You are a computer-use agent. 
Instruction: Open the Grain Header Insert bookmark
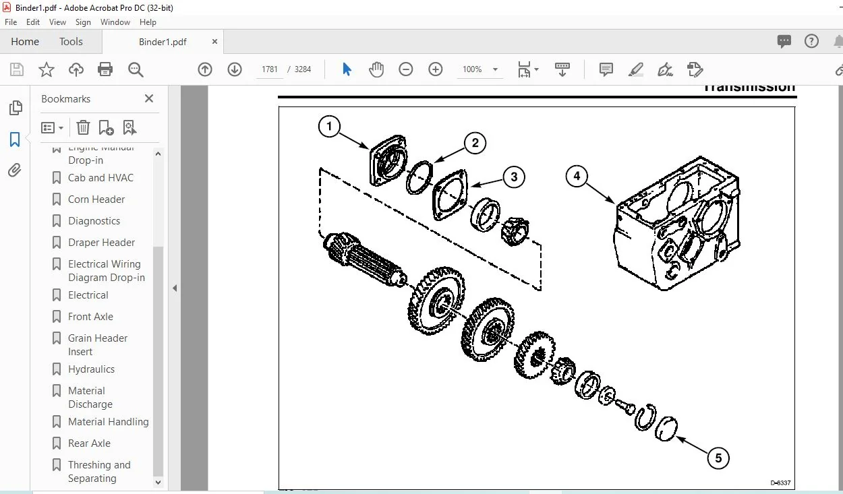pos(98,345)
